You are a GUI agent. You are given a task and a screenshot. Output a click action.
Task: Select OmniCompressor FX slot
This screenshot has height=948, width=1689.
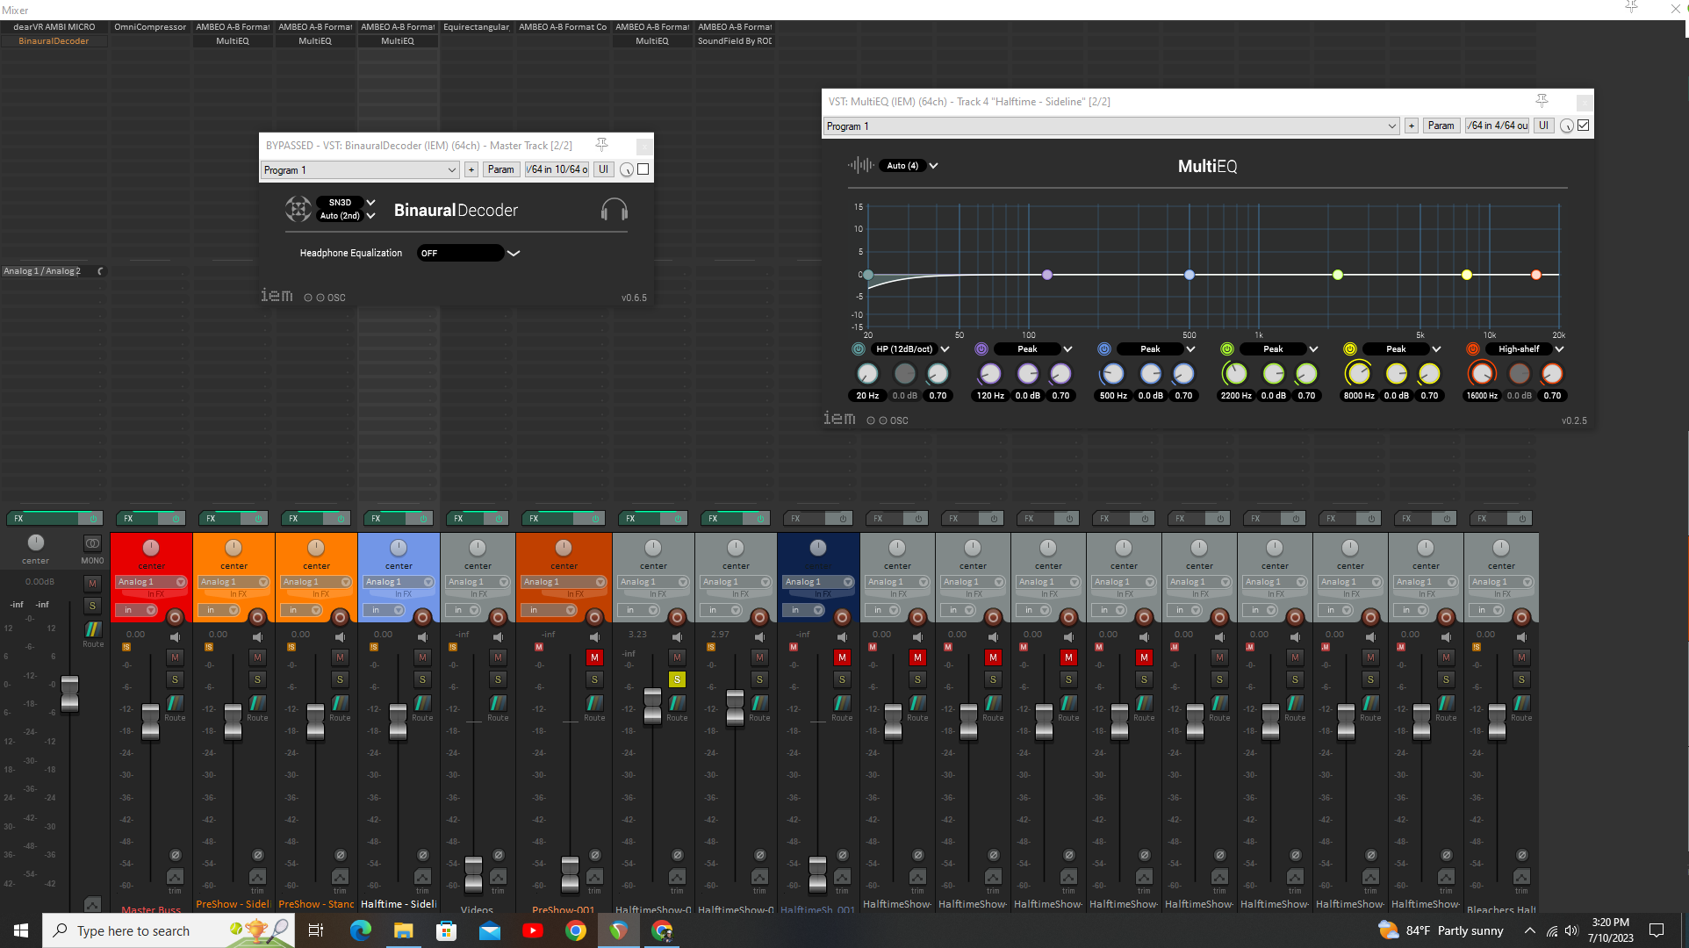[150, 27]
